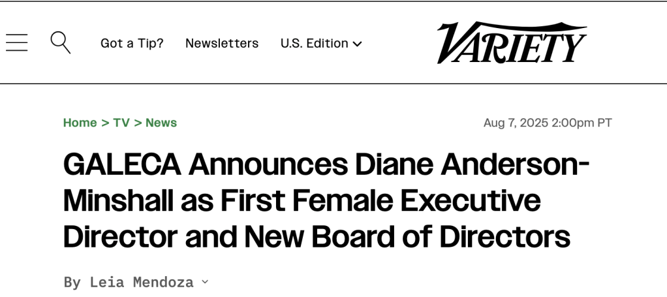Open the Got a Tip? link
667x297 pixels.
pyautogui.click(x=132, y=43)
